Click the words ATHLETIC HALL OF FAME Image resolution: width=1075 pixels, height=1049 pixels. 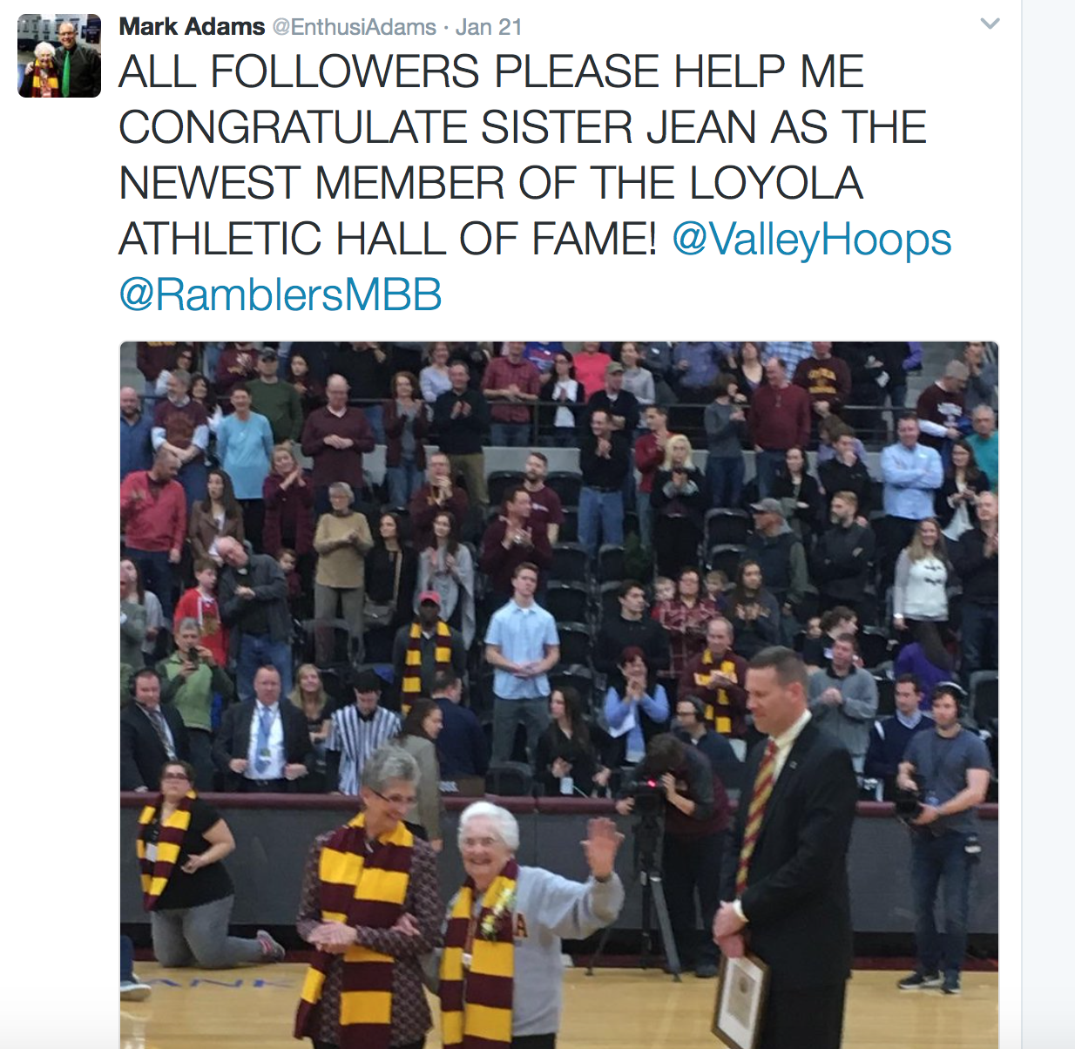[388, 239]
